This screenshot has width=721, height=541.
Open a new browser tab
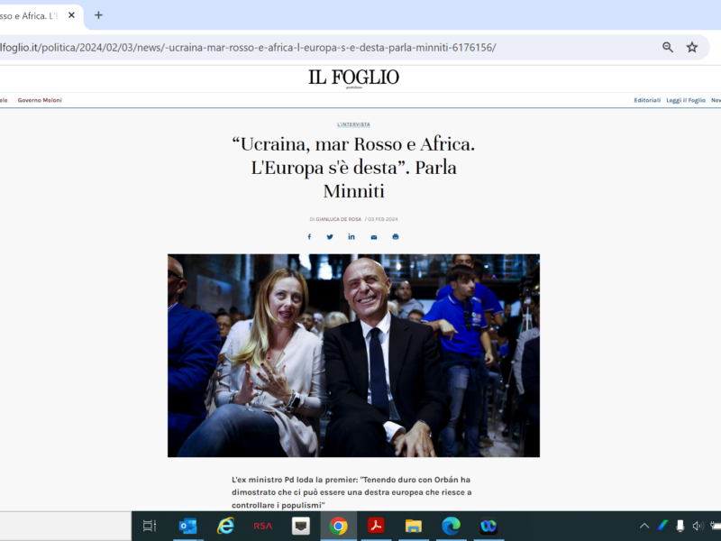click(98, 15)
